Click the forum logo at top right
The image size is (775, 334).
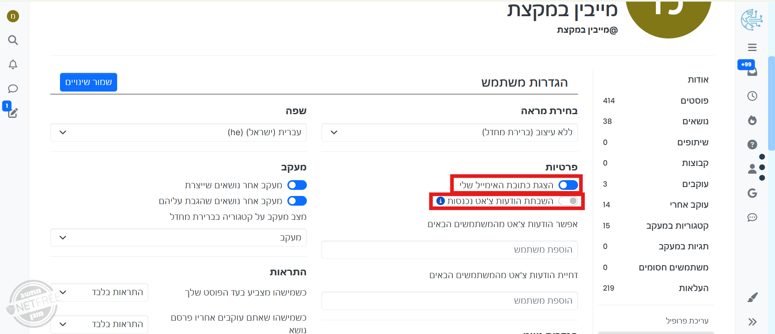[752, 19]
